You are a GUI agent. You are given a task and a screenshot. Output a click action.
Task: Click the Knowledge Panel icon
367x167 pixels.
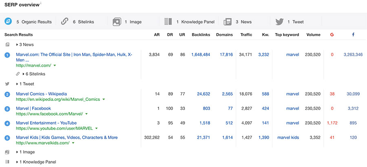tap(168, 22)
